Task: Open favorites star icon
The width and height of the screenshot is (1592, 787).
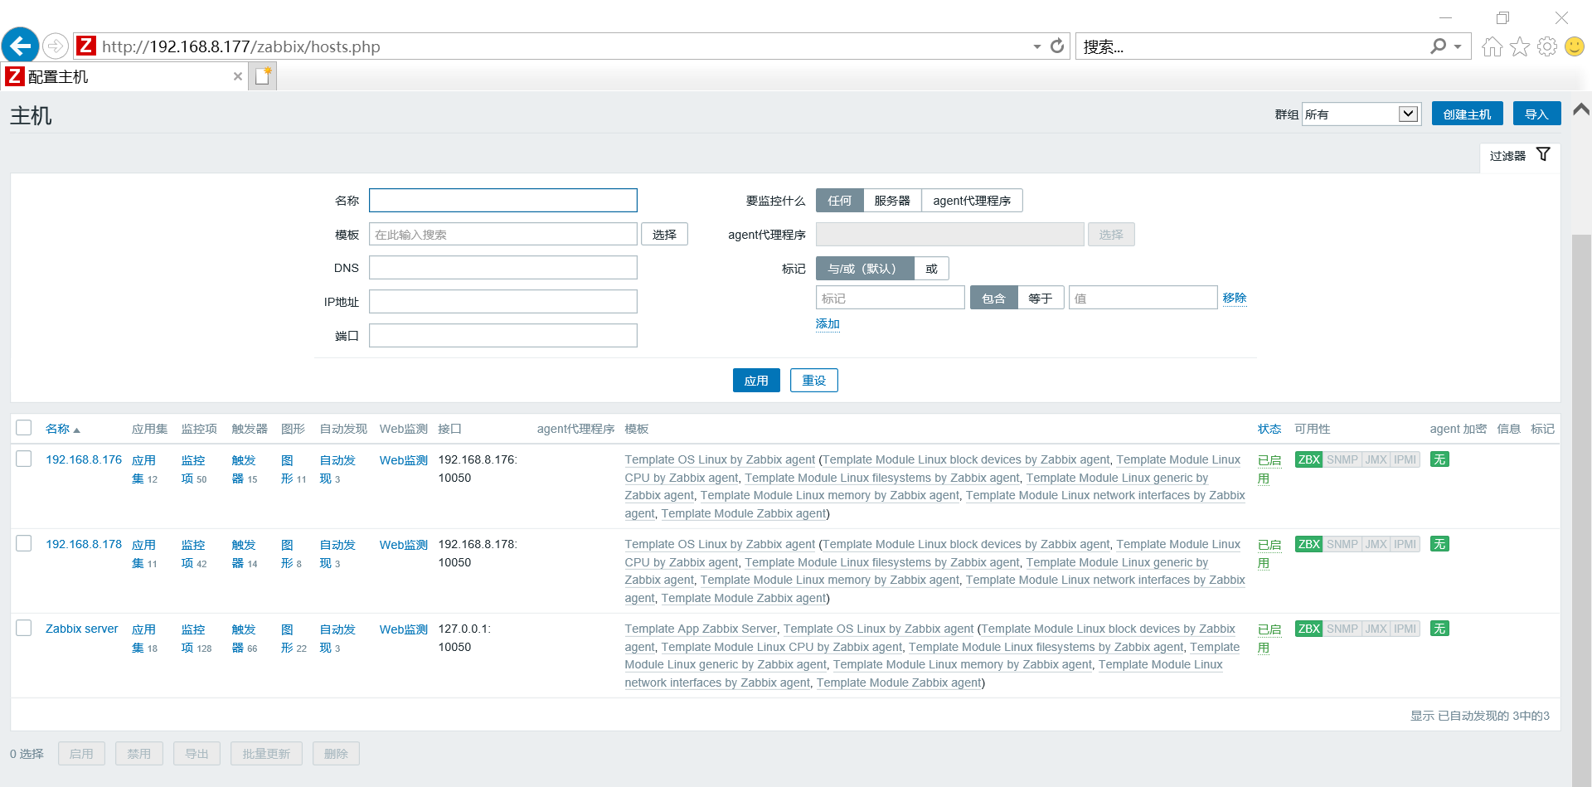Action: click(x=1520, y=46)
